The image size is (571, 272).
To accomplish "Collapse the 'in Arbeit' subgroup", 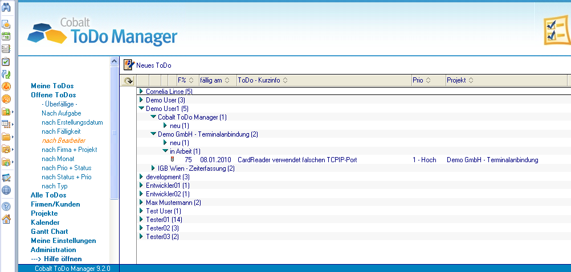I will coord(165,151).
